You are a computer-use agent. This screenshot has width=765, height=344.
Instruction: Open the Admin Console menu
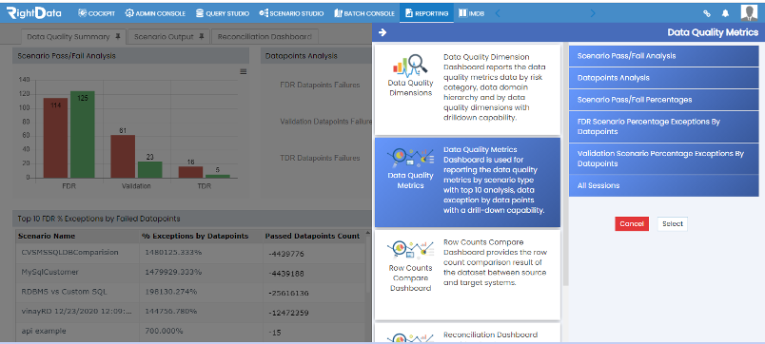(x=155, y=13)
